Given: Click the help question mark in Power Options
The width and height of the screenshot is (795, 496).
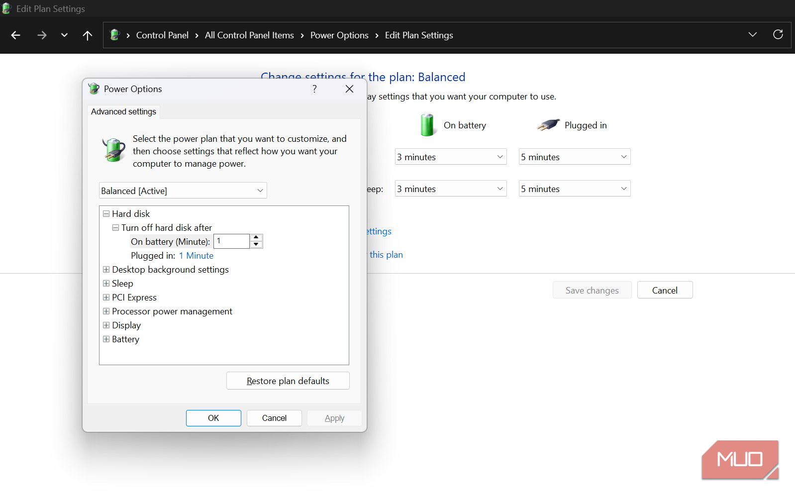Looking at the screenshot, I should click(x=314, y=89).
